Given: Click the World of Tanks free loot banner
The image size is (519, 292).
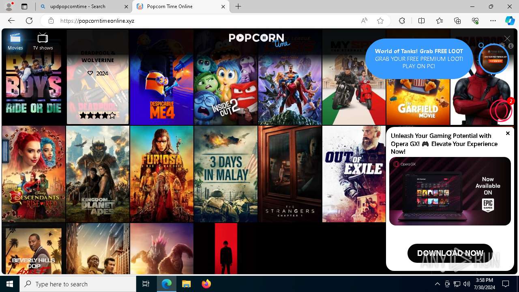Looking at the screenshot, I should (419, 59).
